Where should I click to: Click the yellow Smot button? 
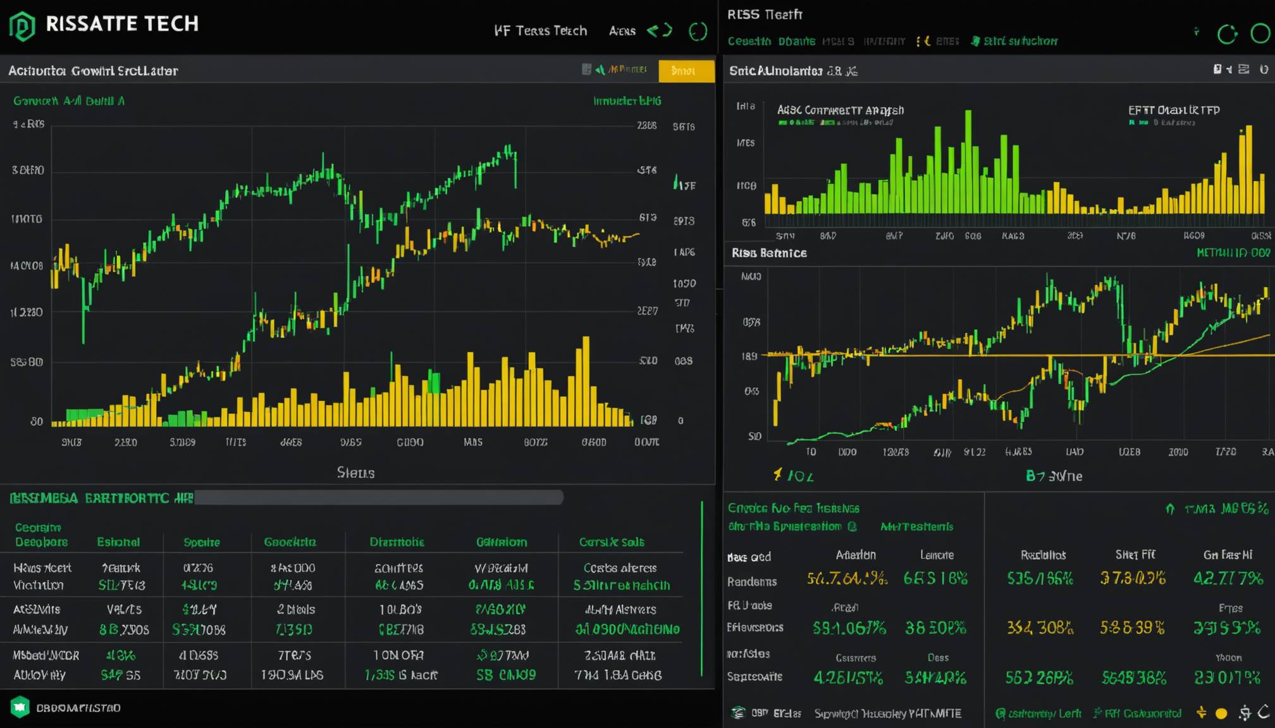pos(686,71)
